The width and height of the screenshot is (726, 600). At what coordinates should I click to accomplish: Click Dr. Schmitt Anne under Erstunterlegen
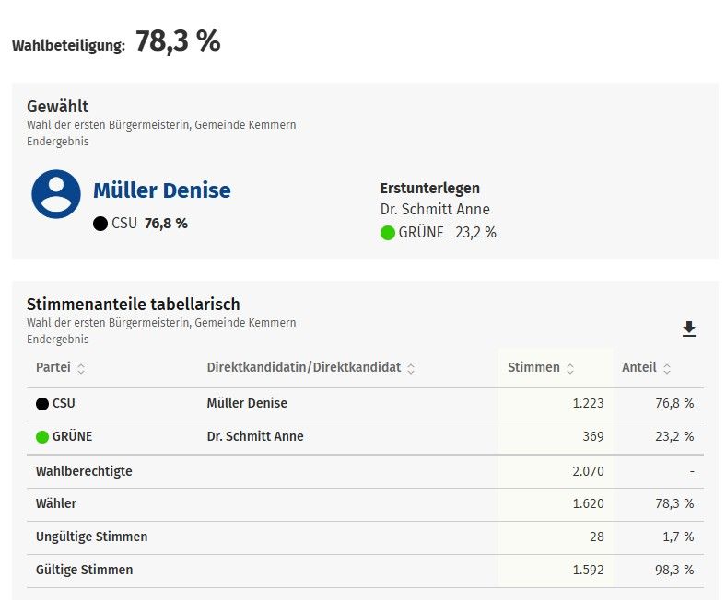(x=435, y=210)
